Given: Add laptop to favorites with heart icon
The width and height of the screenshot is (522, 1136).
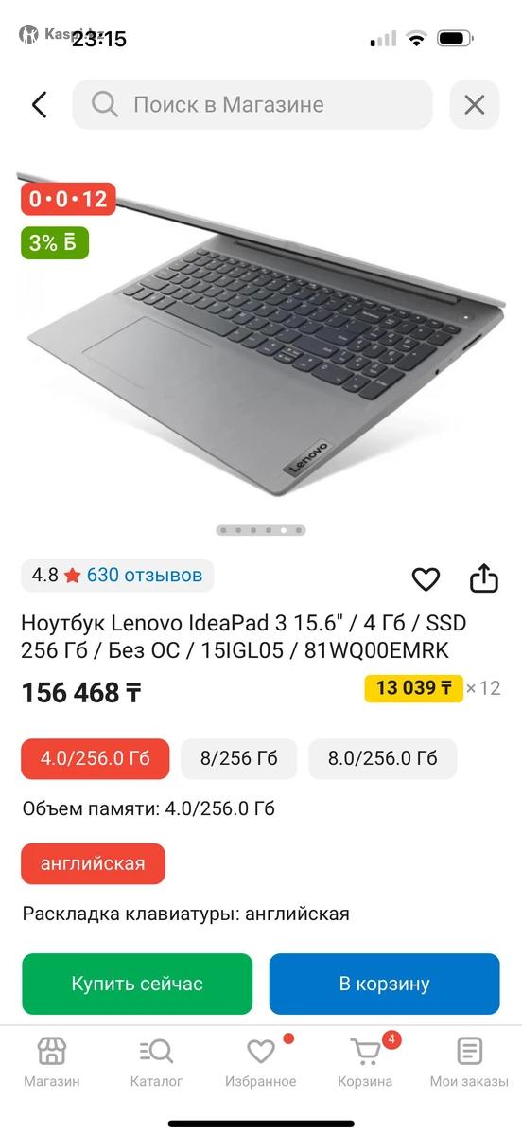Looking at the screenshot, I should click(426, 578).
